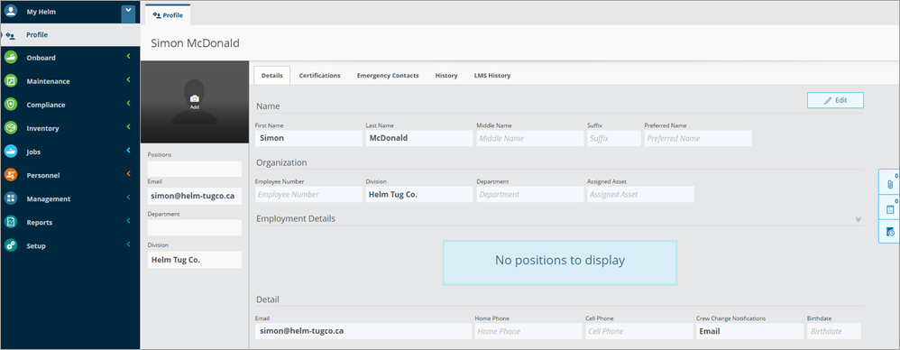Viewport: 900px width, 350px height.
Task: Expand the Setup menu chevron
Action: coord(129,244)
